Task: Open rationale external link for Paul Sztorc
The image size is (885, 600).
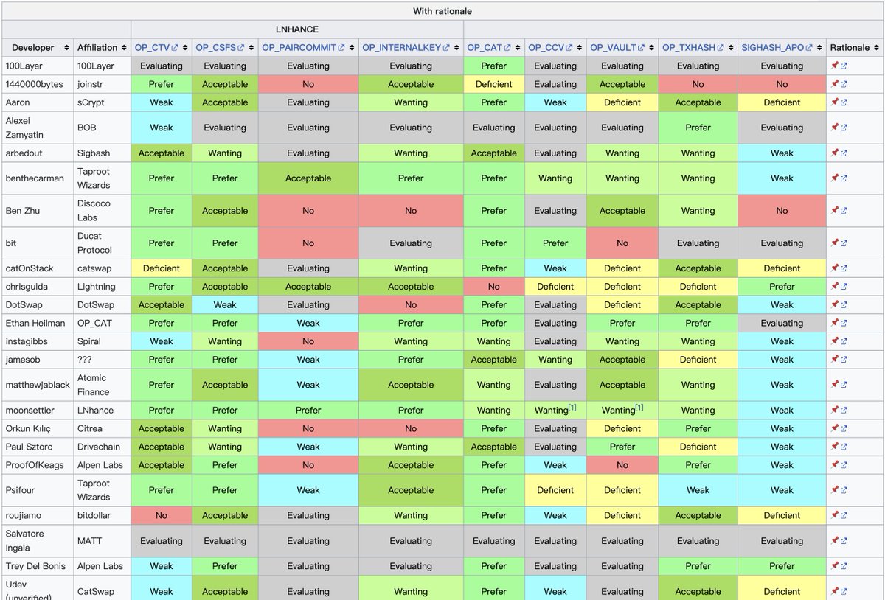Action: coord(844,447)
